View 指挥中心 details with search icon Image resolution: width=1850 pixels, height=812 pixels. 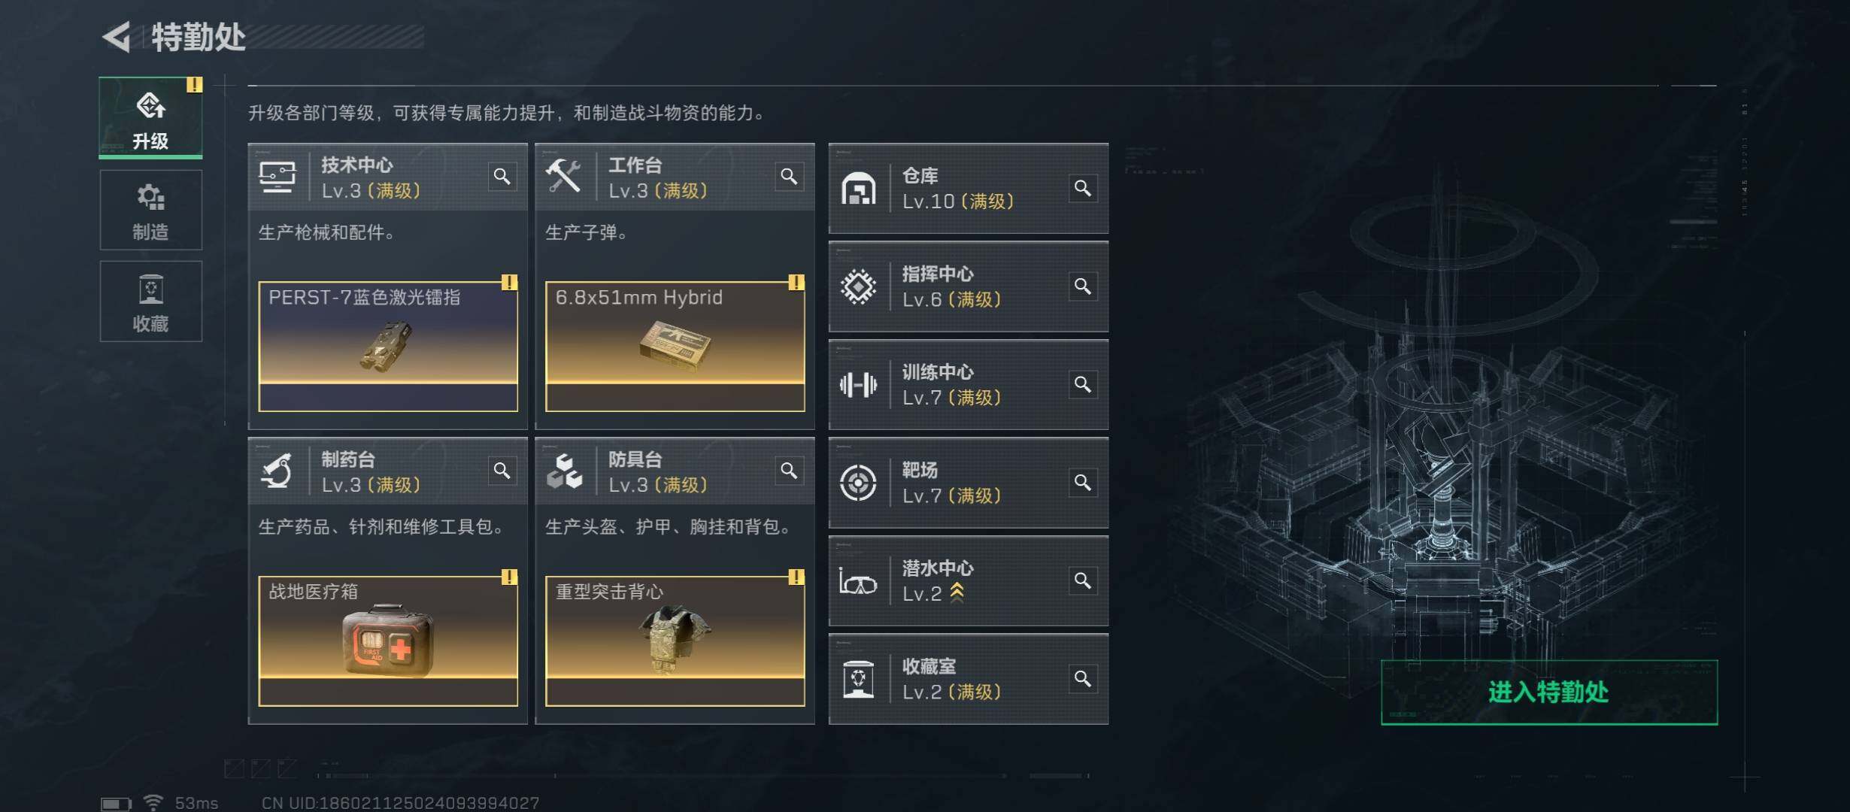pos(1083,286)
